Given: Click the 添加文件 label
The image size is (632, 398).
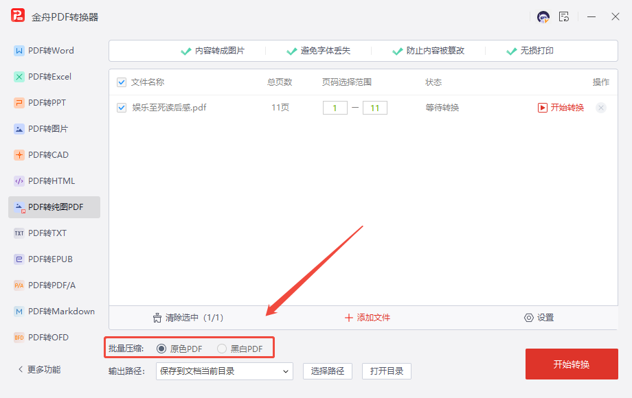Looking at the screenshot, I should coord(373,318).
